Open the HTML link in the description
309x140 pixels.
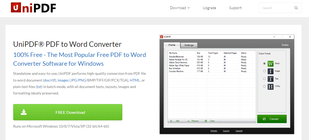pyautogui.click(x=135, y=80)
